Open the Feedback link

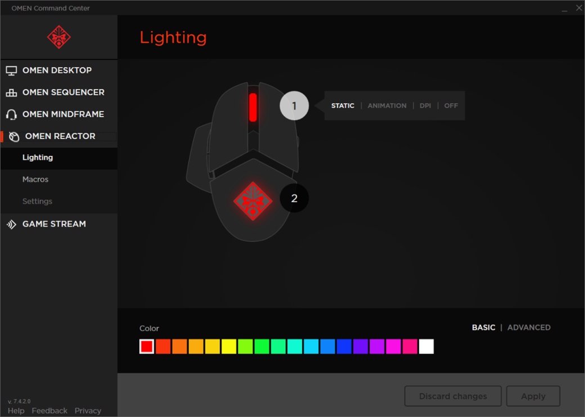(x=49, y=411)
